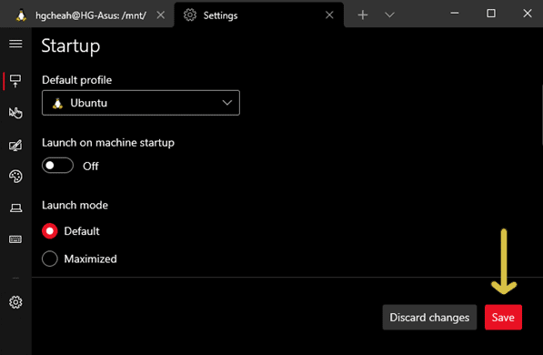543x355 pixels.
Task: Close the hgcheah@HG-Asus terminal tab
Action: coord(161,15)
